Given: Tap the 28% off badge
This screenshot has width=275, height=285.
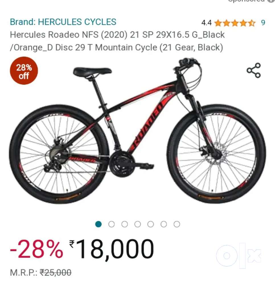Looking at the screenshot, I should [24, 71].
